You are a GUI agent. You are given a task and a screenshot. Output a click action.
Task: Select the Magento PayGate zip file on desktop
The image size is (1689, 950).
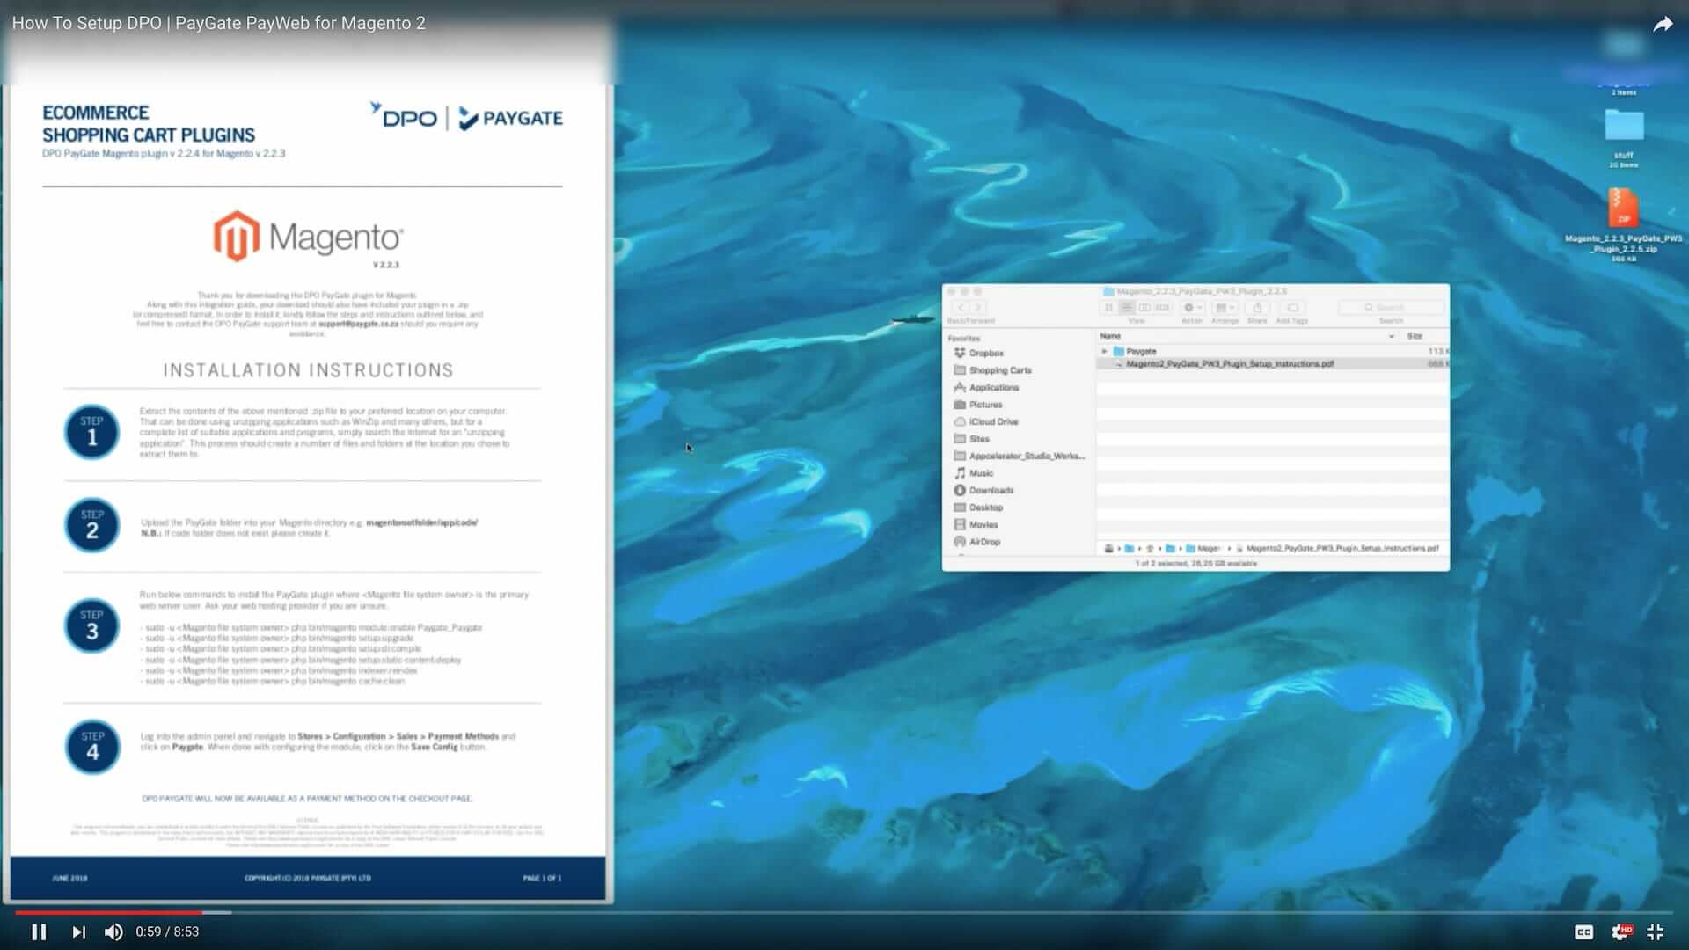[x=1623, y=223]
